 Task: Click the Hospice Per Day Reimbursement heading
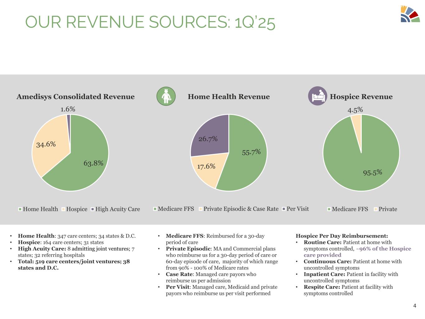[x=342, y=236]
